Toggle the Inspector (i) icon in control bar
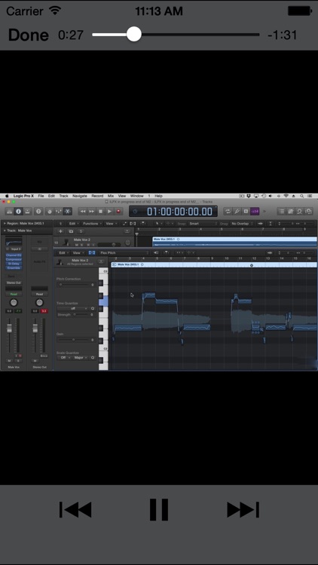 click(18, 212)
